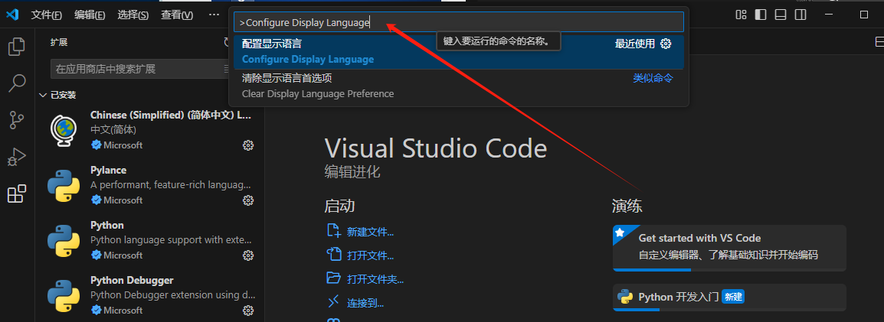
Task: Run the 清除显示语言首选项 command entry
Action: click(x=458, y=86)
